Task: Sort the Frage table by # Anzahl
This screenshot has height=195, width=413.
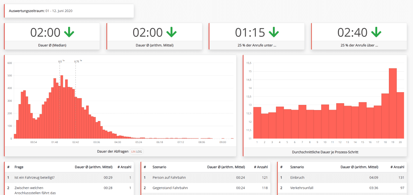Action: pyautogui.click(x=124, y=167)
